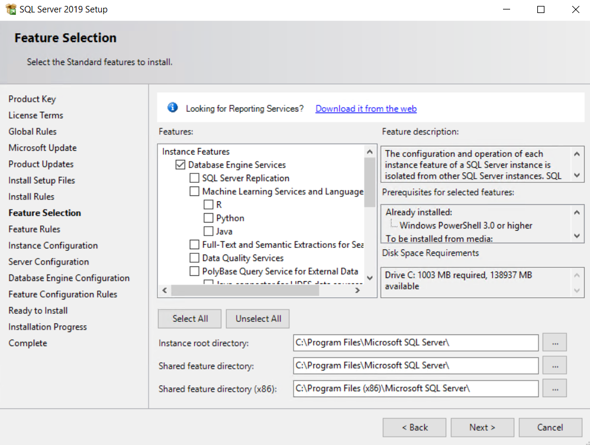
Task: Browse for the Instance root directory
Action: tap(555, 342)
